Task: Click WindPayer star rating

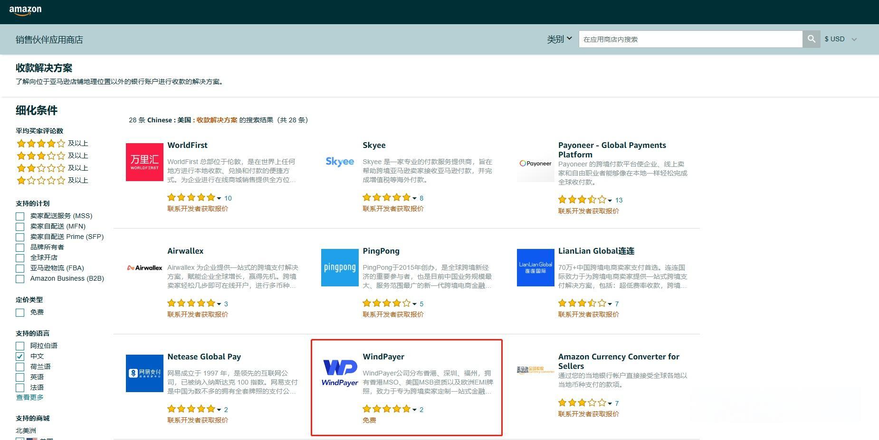Action: 386,409
